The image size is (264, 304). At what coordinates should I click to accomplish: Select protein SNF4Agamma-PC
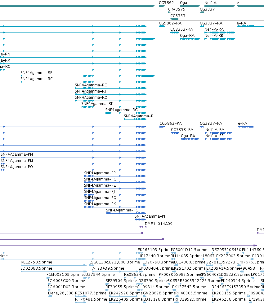tap(100, 179)
